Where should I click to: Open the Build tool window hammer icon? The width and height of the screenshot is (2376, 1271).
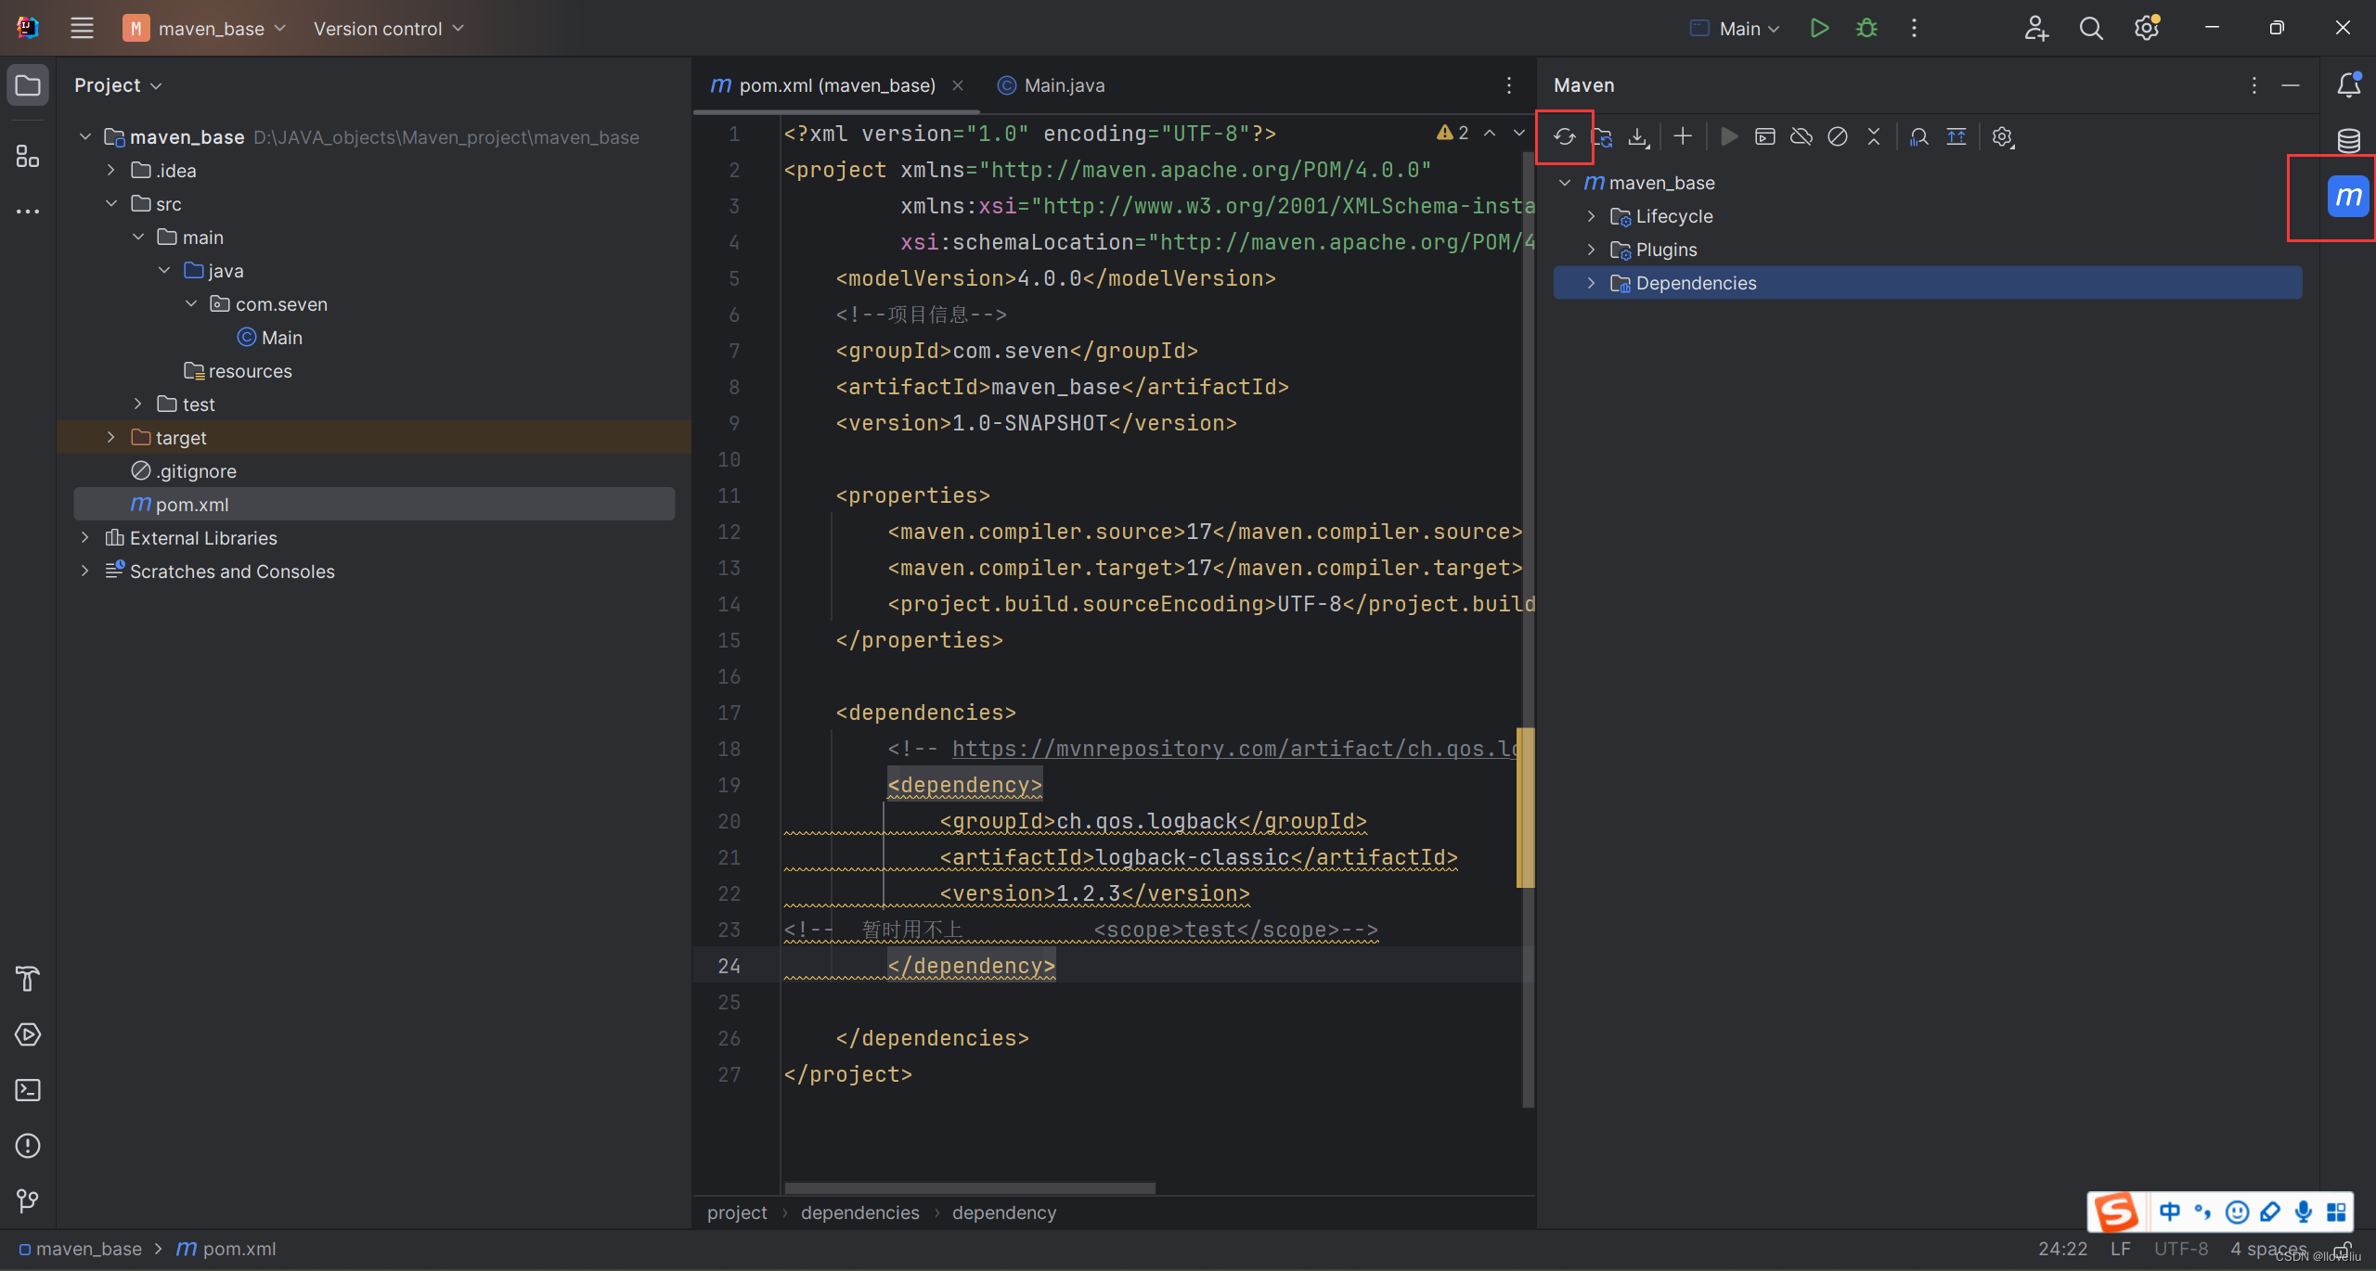[x=28, y=979]
